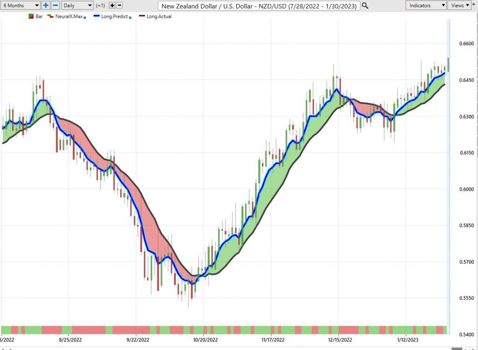Viewport: 478px width, 350px height.
Task: Click the Bar legend icon
Action: pos(31,16)
